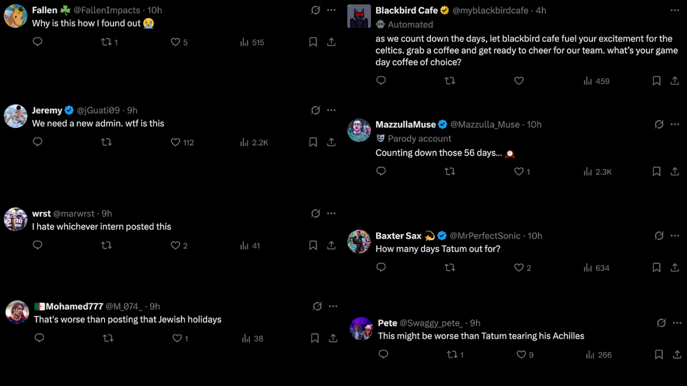Share Mohamed777's post
Screen dimensions: 687x386
coord(333,338)
